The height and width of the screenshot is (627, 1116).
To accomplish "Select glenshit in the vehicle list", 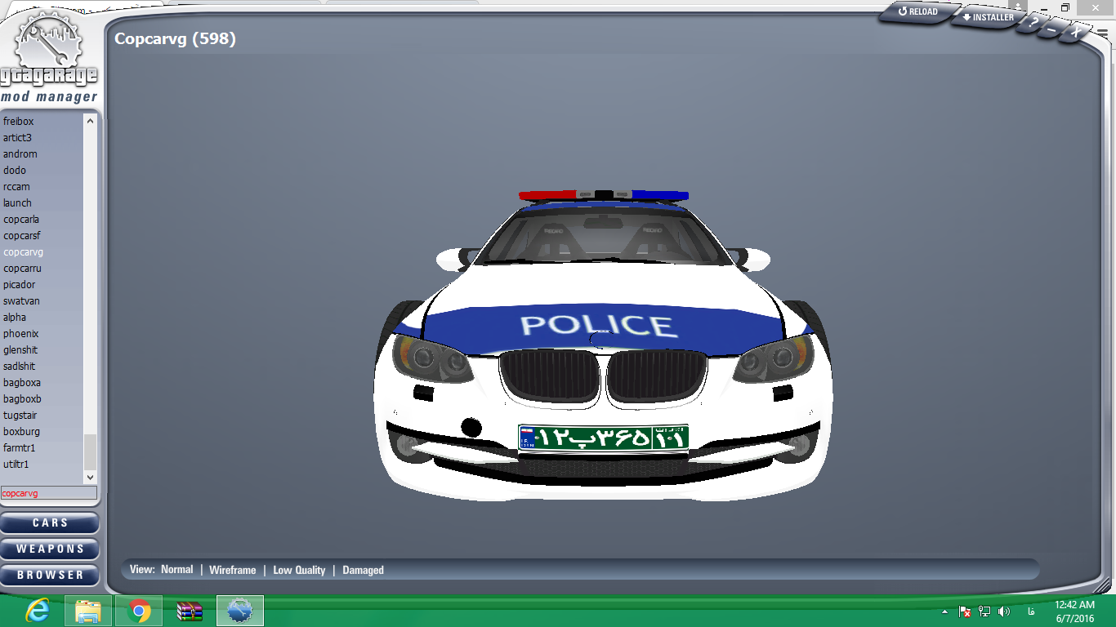I will tap(42, 350).
